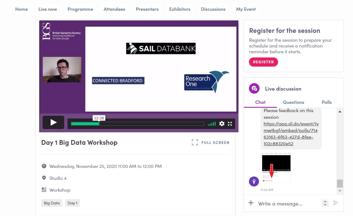This screenshot has height=216, width=353.
Task: Open the sli.do feedback link
Action: pos(291,134)
